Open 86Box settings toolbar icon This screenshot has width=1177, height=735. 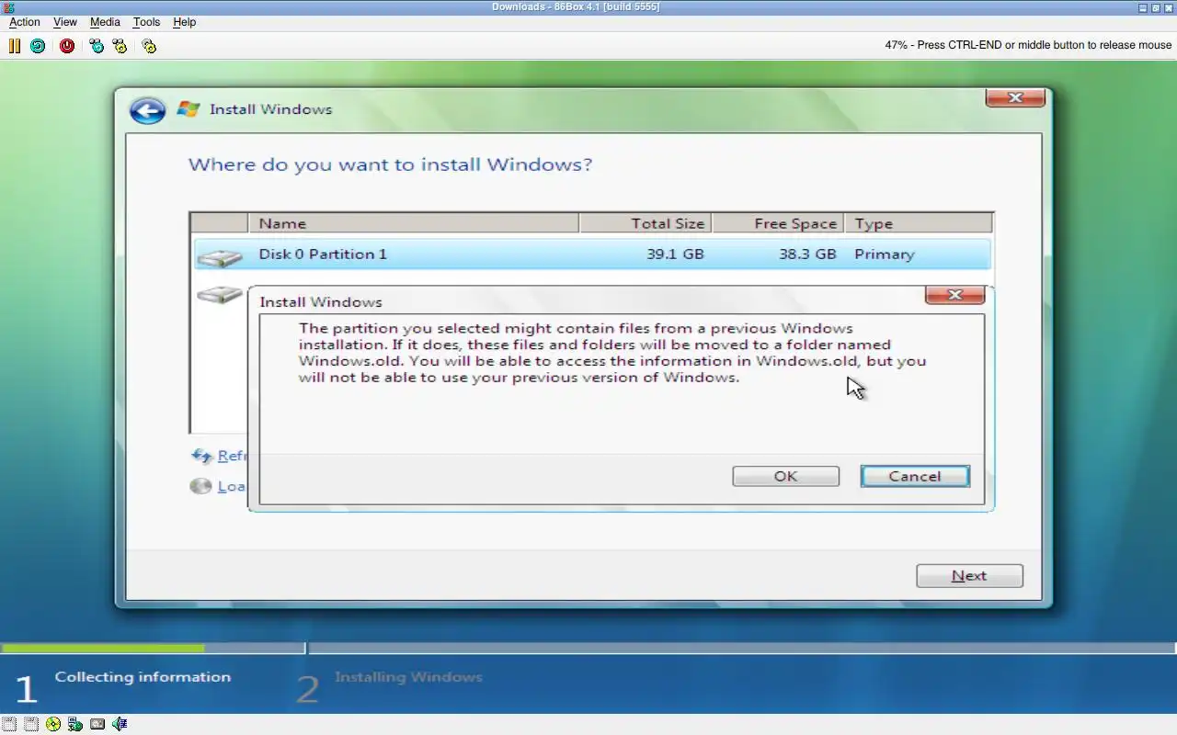pyautogui.click(x=149, y=45)
